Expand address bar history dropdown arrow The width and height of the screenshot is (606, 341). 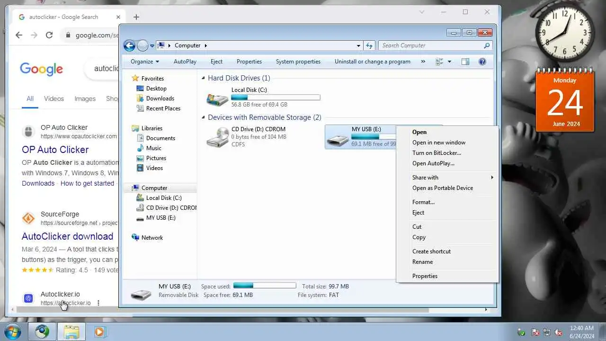(x=358, y=45)
